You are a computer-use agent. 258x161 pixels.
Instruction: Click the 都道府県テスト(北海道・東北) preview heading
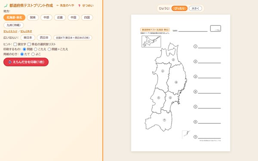[x=155, y=30]
